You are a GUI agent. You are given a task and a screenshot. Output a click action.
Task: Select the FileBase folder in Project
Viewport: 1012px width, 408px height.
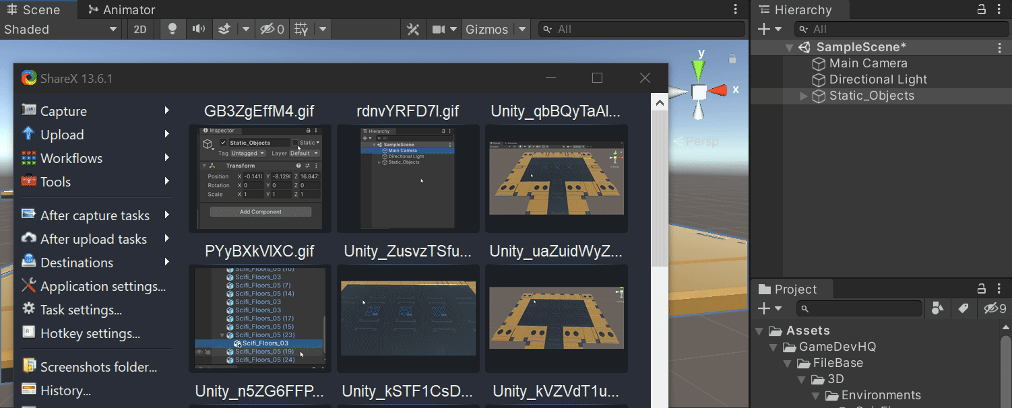[x=837, y=363]
